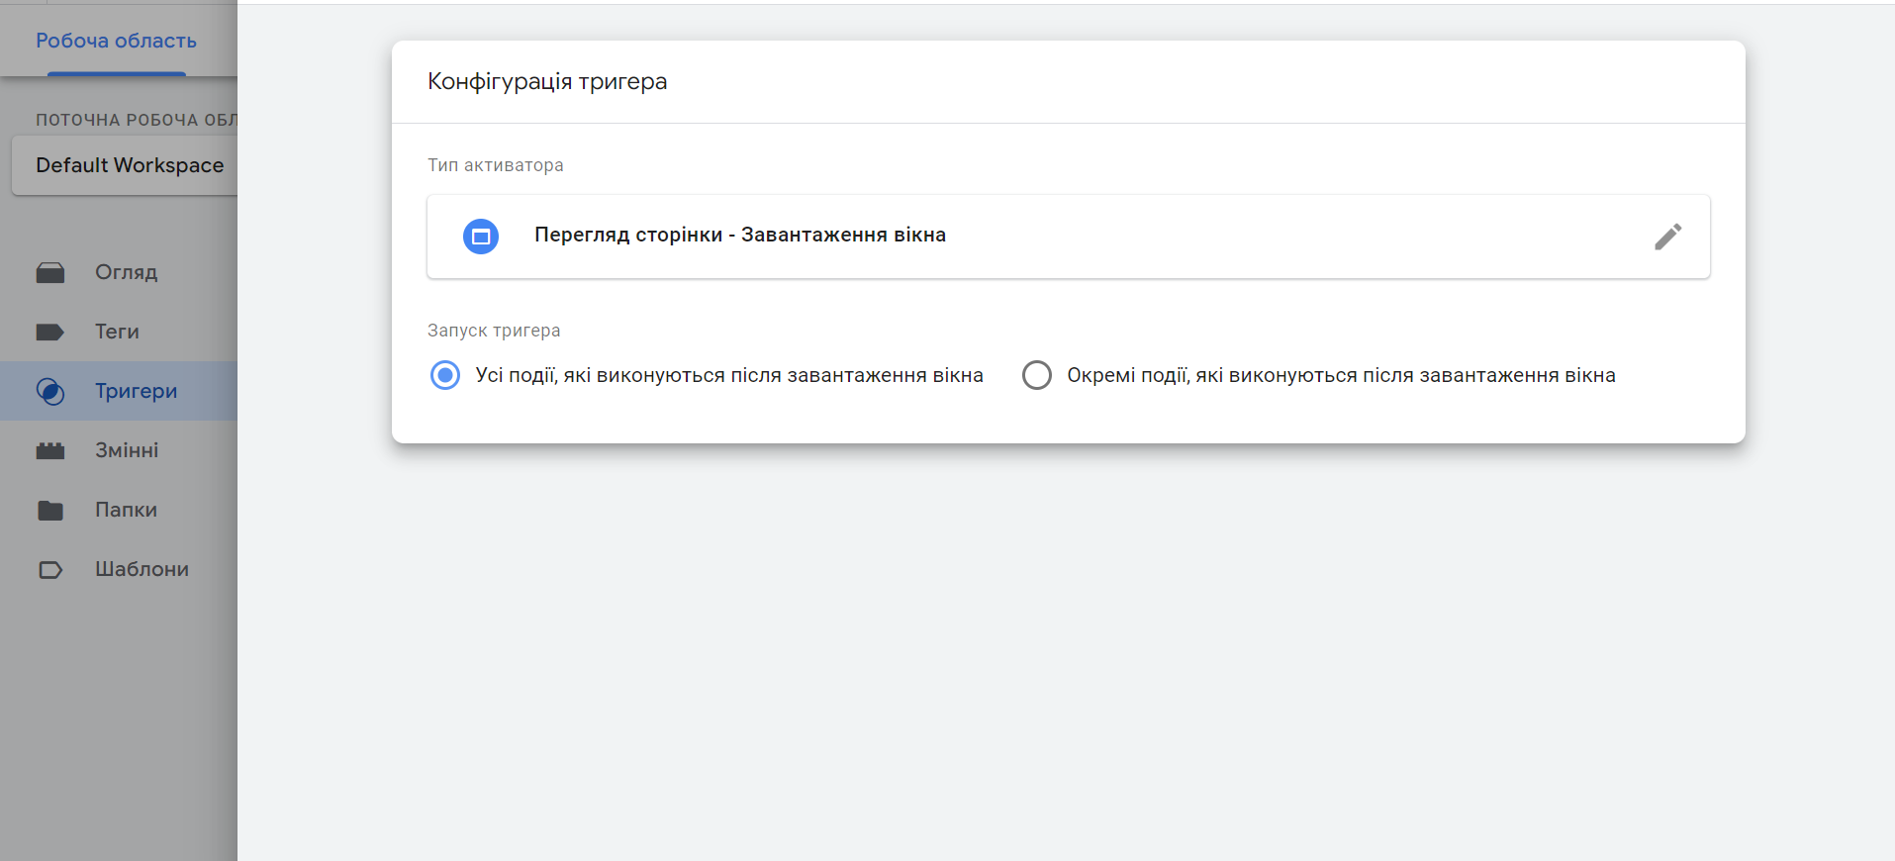Open Шаблони in the sidebar menu
1895x861 pixels.
(119, 569)
